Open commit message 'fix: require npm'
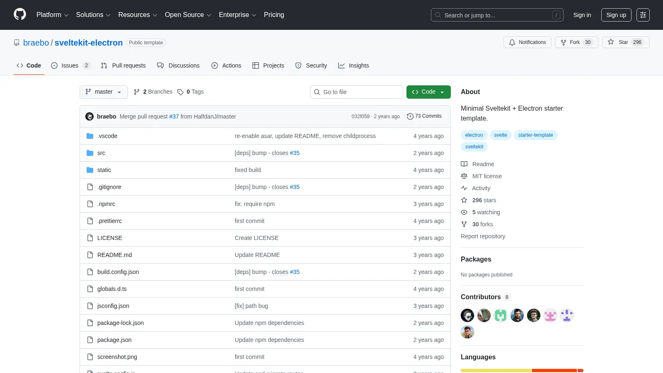 point(254,204)
